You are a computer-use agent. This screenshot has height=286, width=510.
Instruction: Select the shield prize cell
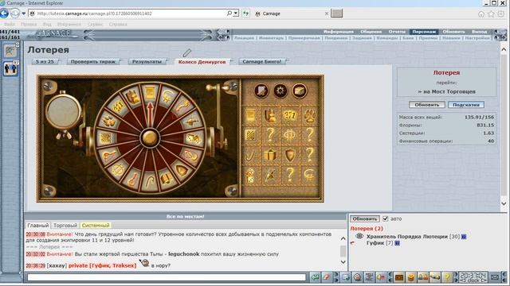(289, 155)
